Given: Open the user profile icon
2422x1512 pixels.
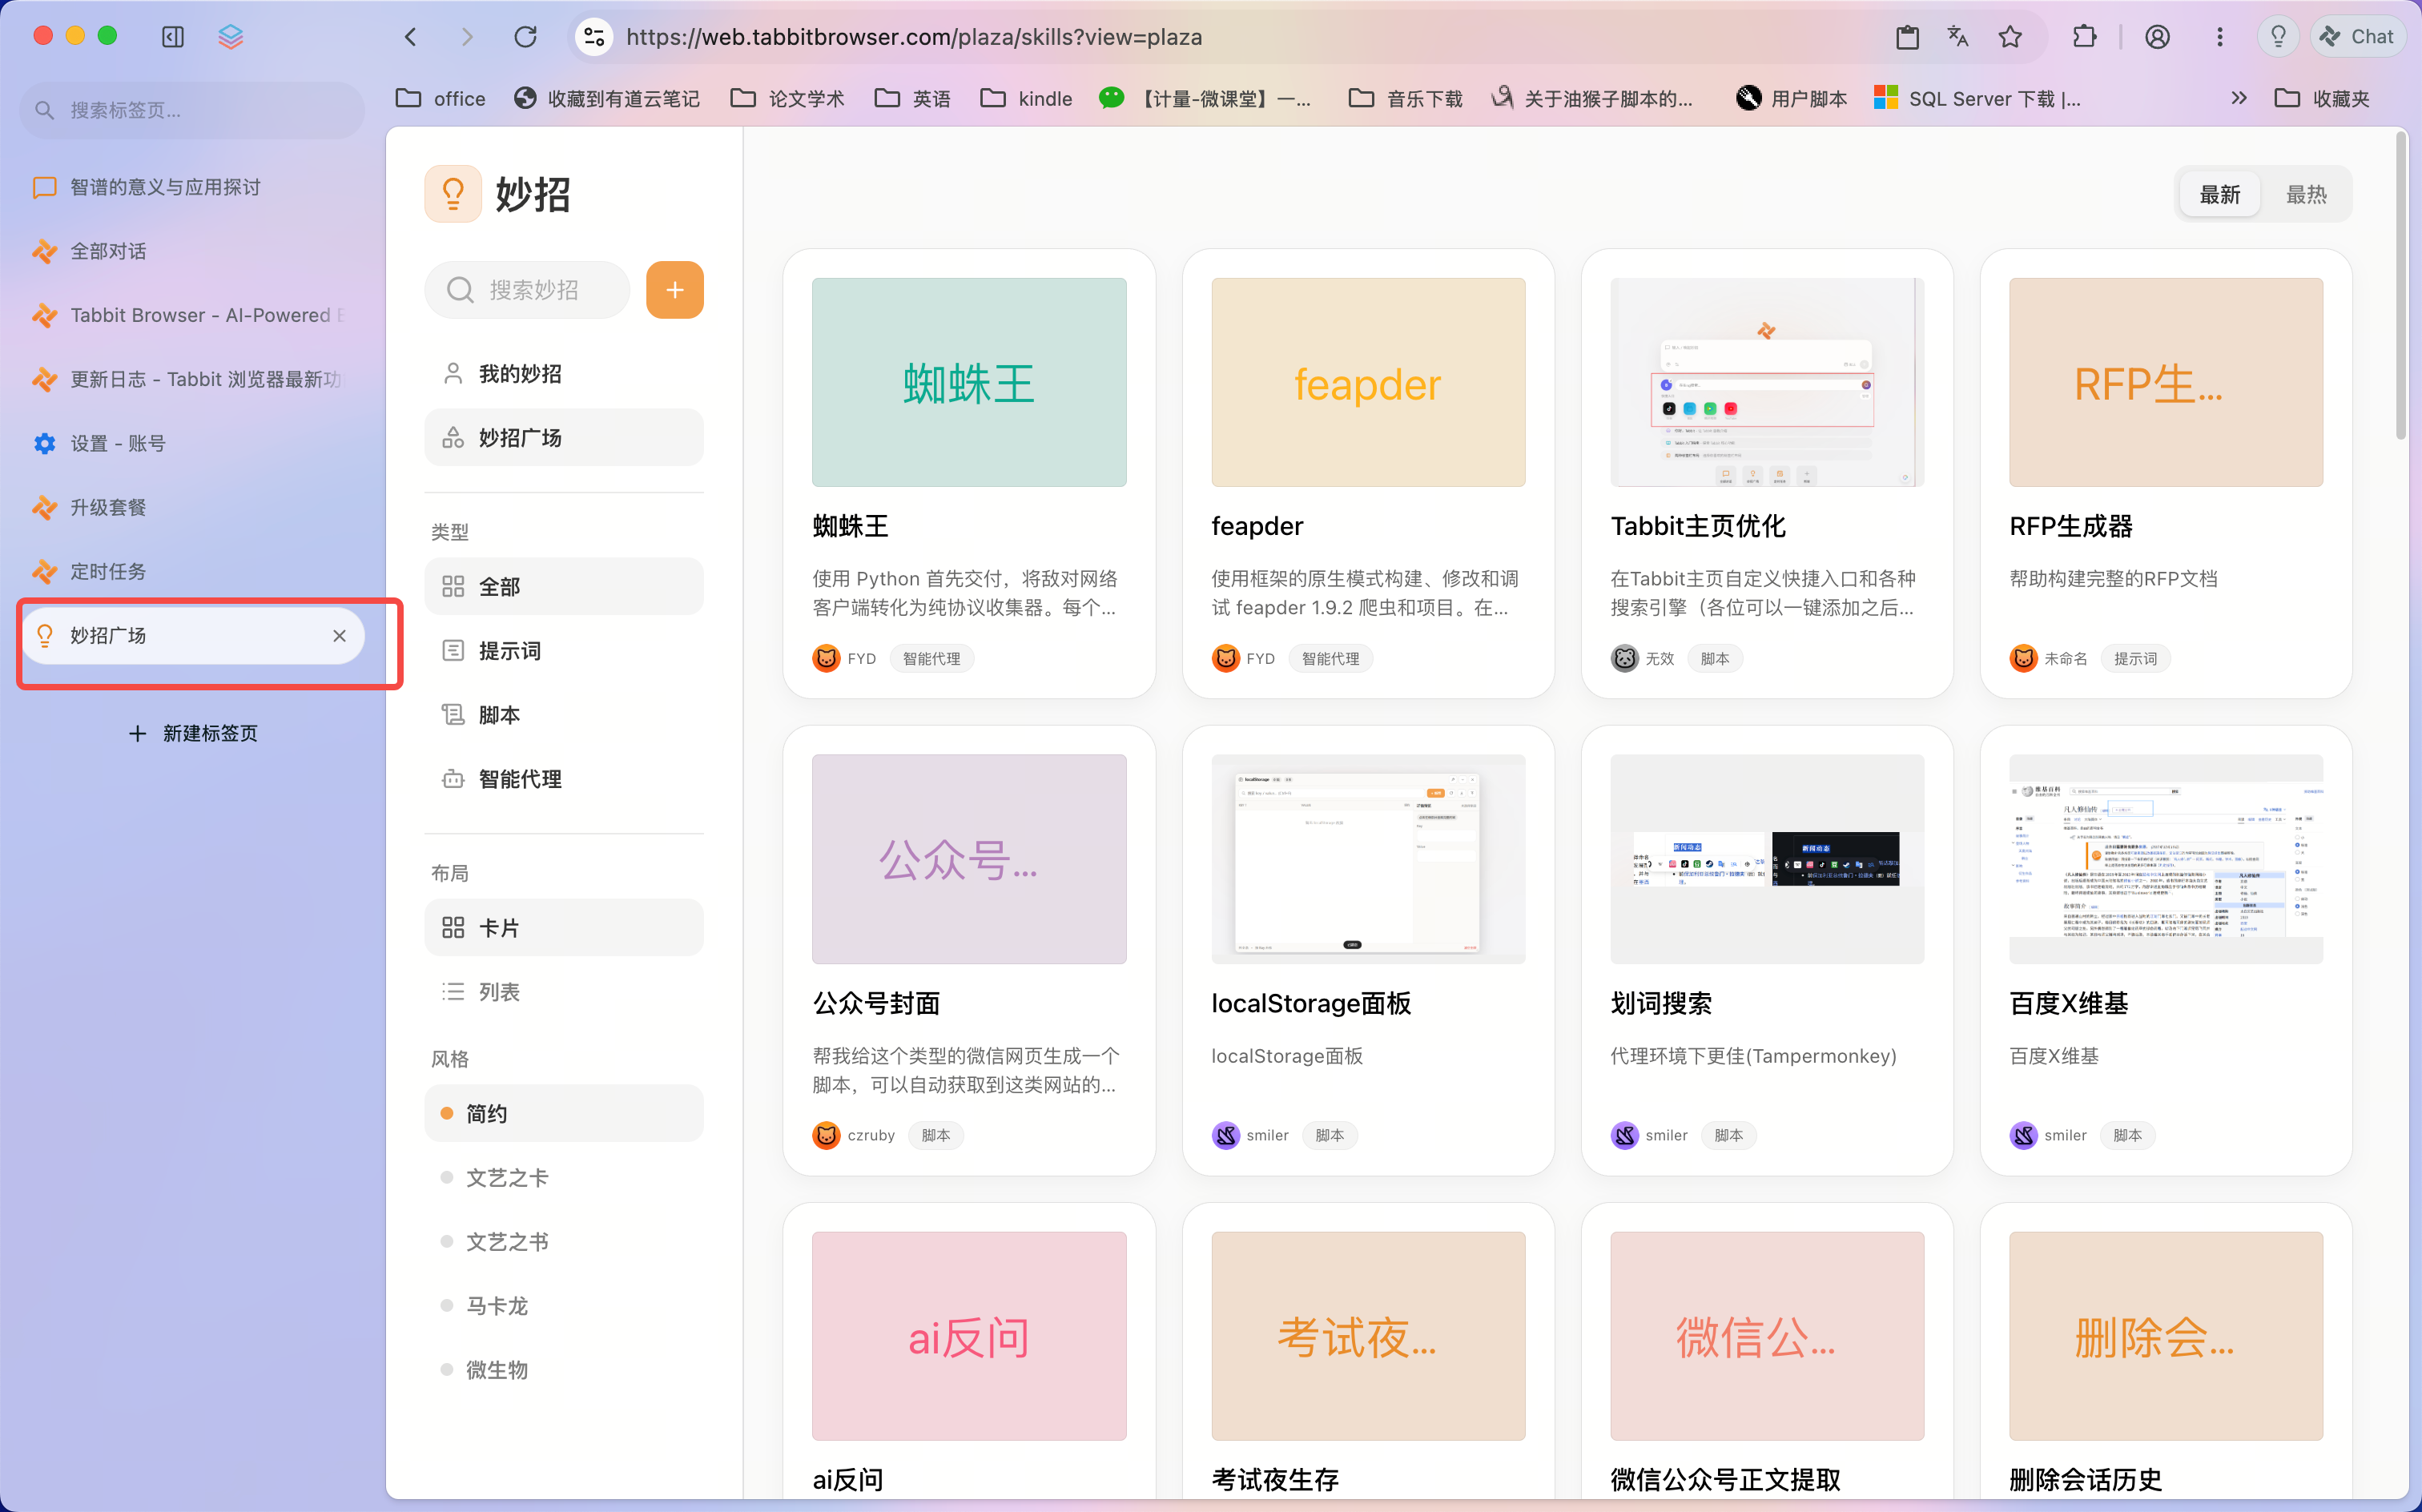Looking at the screenshot, I should (x=2157, y=37).
